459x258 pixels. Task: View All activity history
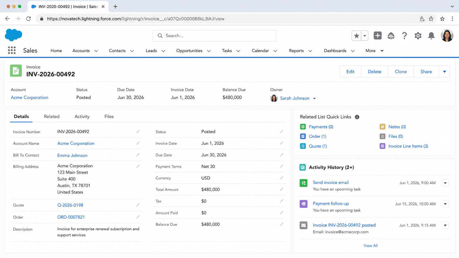pyautogui.click(x=371, y=246)
